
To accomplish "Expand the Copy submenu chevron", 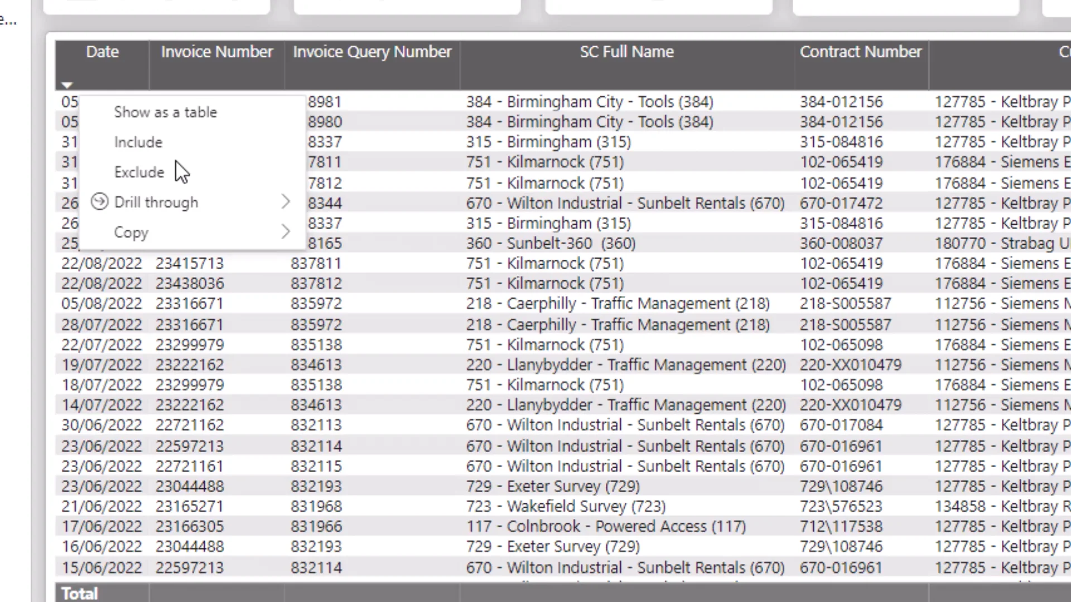I will [x=286, y=231].
